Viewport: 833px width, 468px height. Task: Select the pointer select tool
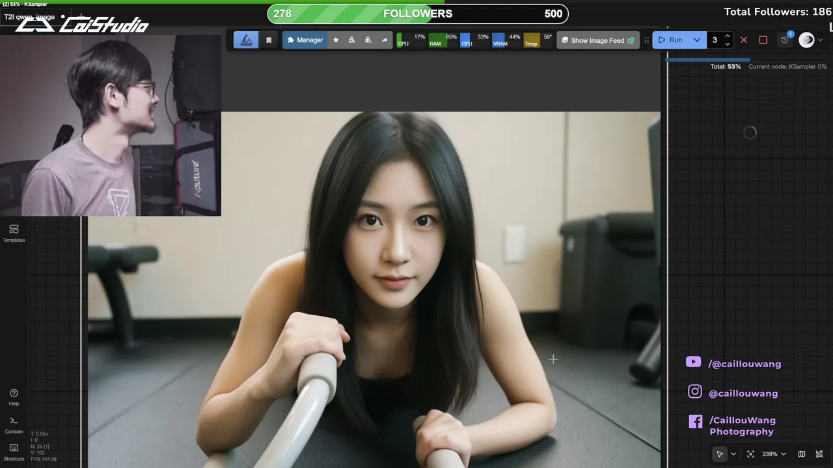pyautogui.click(x=719, y=454)
